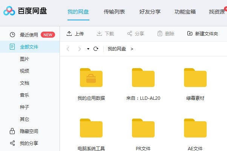Click the upload arrow icon
This screenshot has width=227, height=151.
point(69,34)
